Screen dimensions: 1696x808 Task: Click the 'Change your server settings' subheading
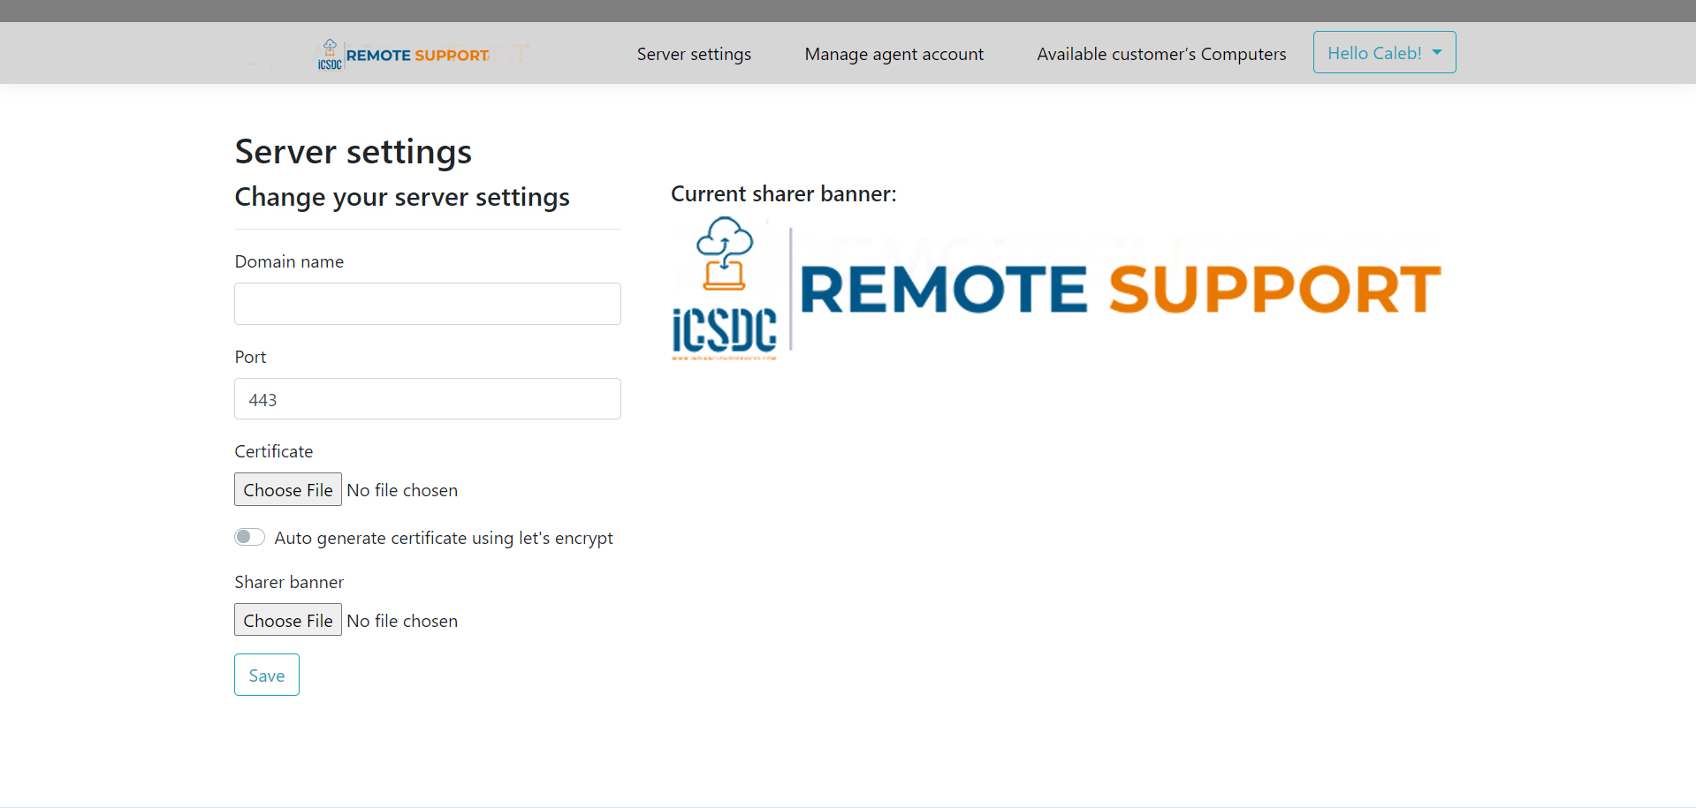[x=402, y=197]
